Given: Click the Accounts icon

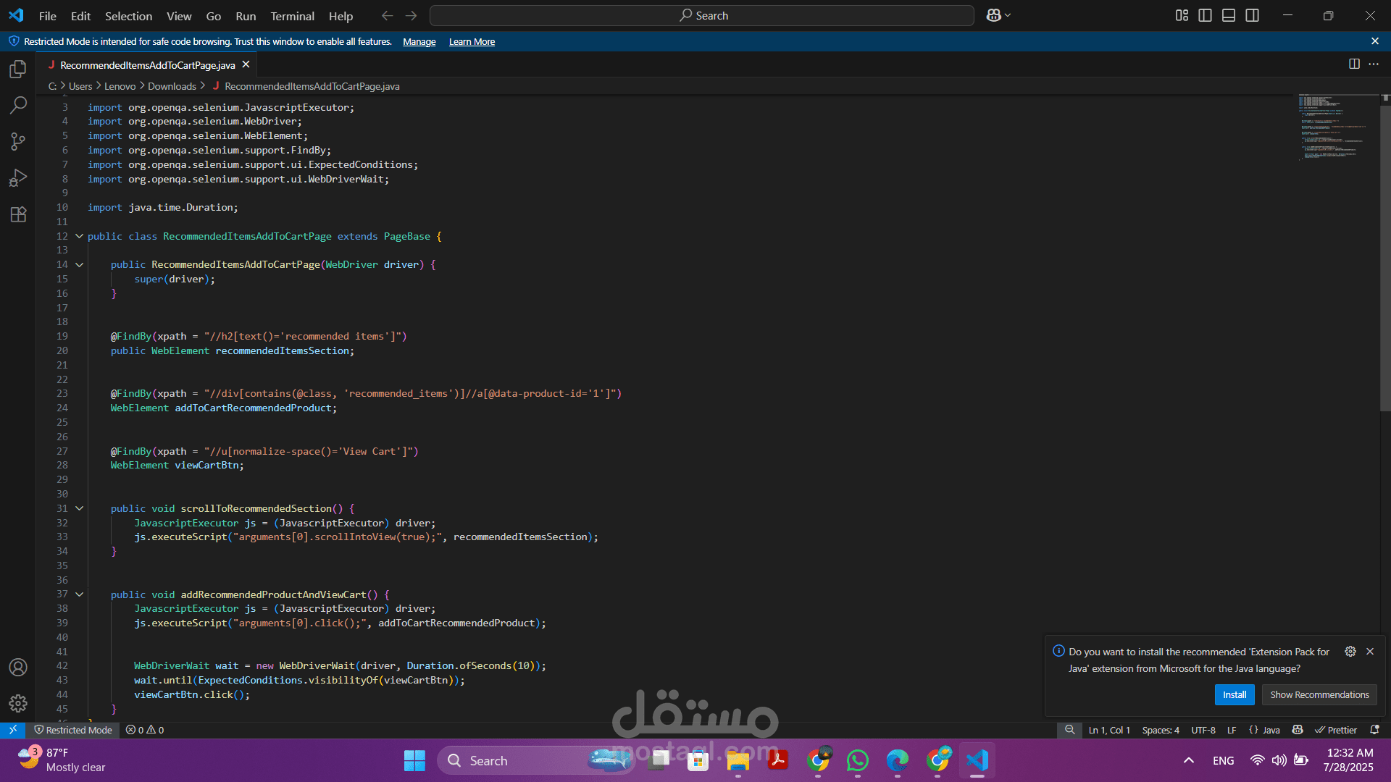Looking at the screenshot, I should pos(18,667).
